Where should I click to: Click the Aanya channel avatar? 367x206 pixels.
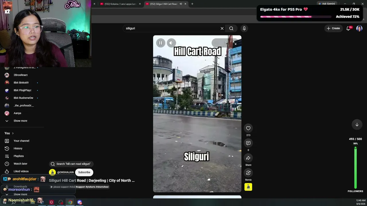point(7,113)
